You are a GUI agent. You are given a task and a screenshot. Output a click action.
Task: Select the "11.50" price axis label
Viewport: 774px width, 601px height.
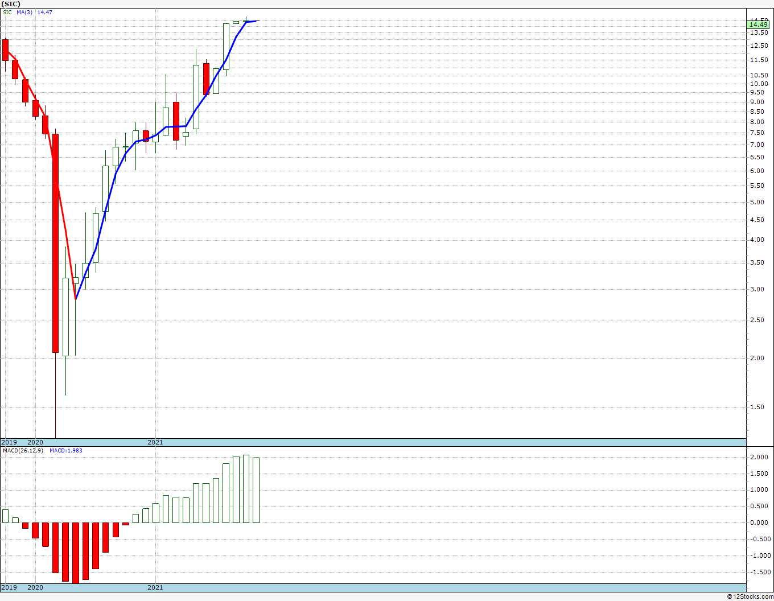759,60
